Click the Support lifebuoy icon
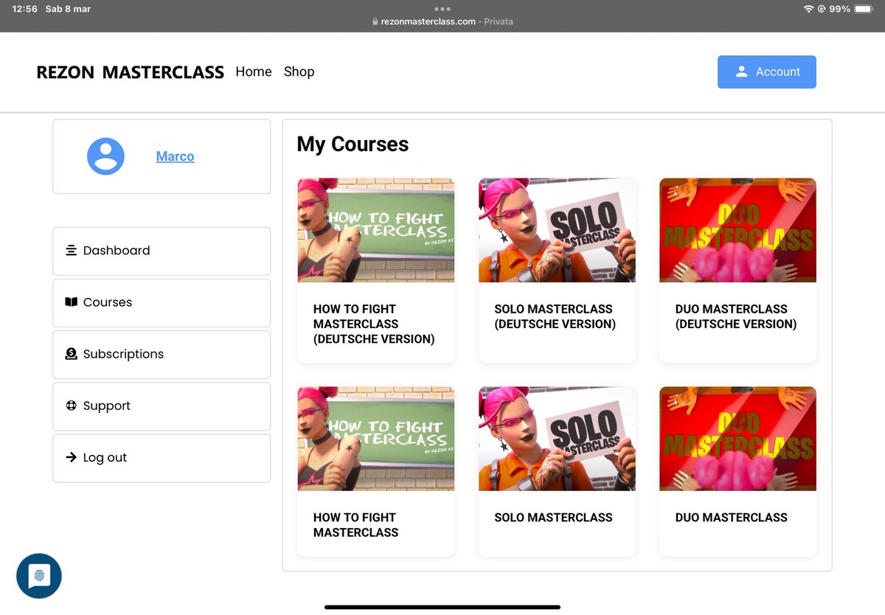This screenshot has width=885, height=615. tap(72, 405)
